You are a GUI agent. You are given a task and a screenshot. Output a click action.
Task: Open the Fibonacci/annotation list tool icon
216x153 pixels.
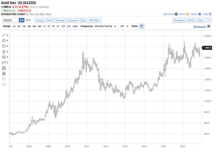coord(4,41)
